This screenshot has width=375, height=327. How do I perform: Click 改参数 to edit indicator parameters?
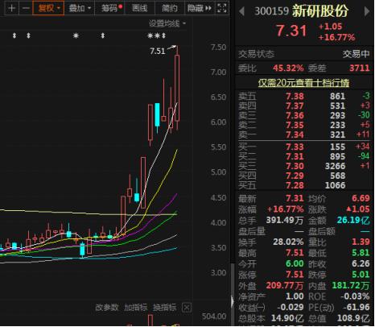point(107,308)
